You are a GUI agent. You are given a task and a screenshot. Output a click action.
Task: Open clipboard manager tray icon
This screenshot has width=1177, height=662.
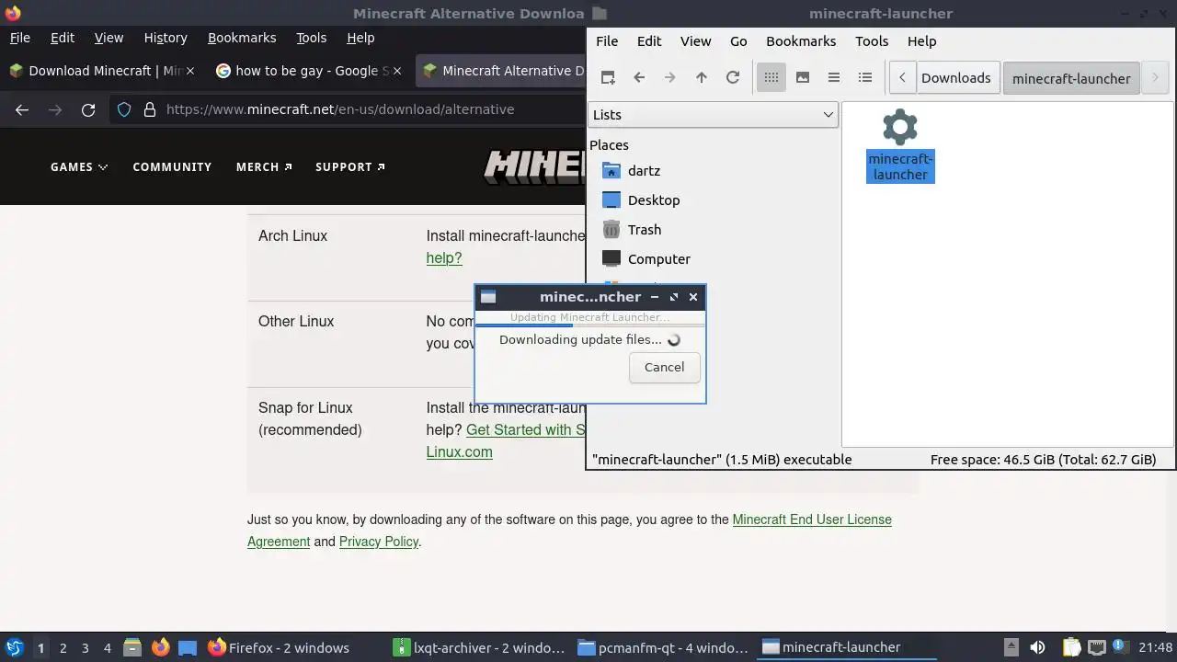pyautogui.click(x=1071, y=647)
